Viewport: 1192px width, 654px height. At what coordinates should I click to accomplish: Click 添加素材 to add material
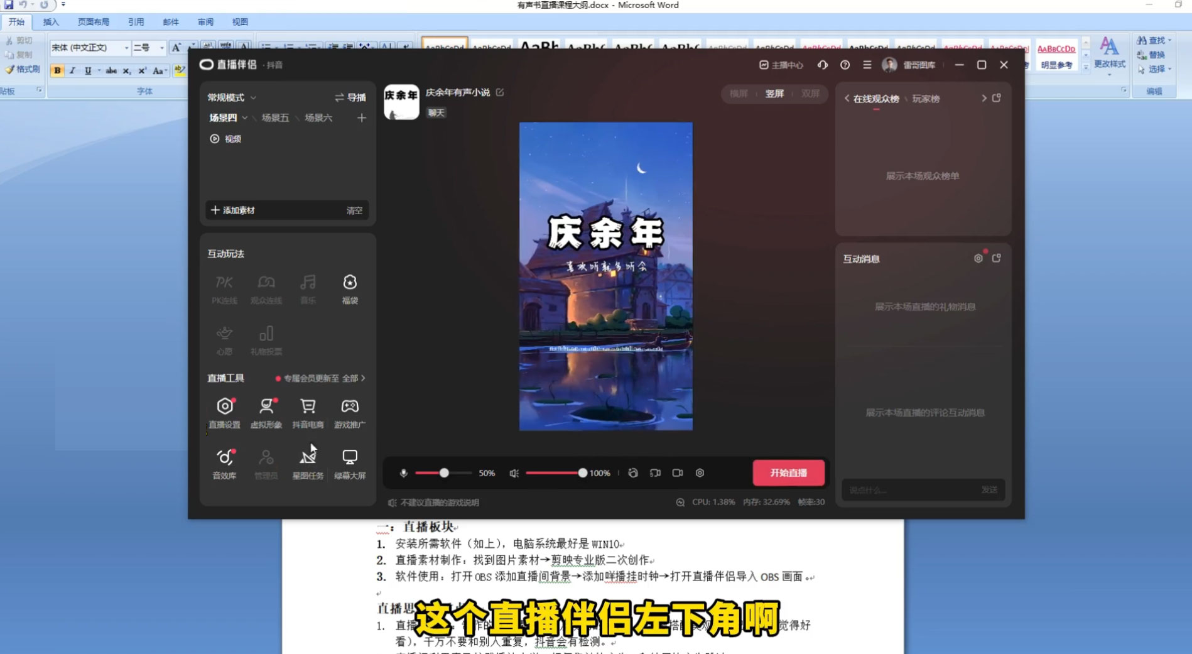[x=232, y=210]
